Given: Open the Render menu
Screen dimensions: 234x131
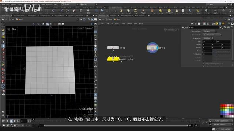Looking at the screenshot, I should click(x=13, y=4).
